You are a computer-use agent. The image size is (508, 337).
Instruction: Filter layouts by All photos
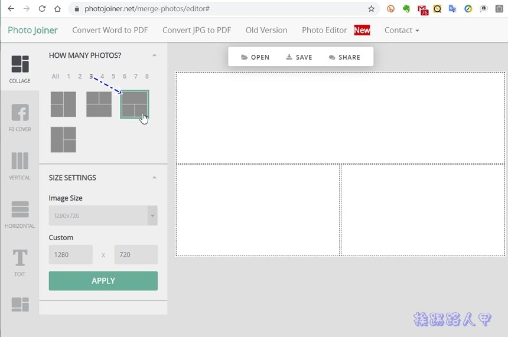point(56,76)
